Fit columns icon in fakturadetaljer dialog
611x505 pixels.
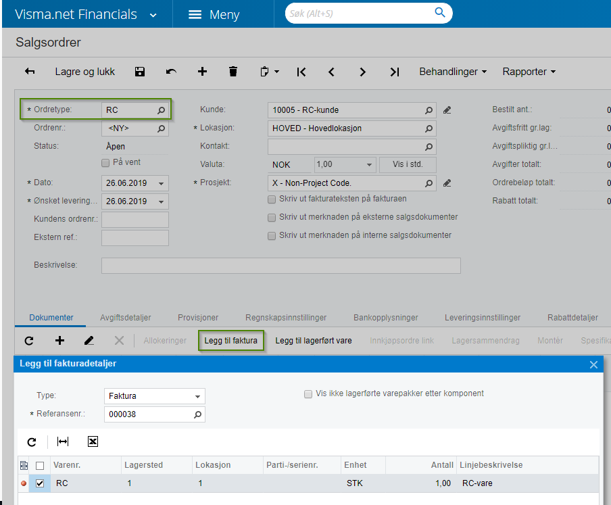click(x=63, y=441)
